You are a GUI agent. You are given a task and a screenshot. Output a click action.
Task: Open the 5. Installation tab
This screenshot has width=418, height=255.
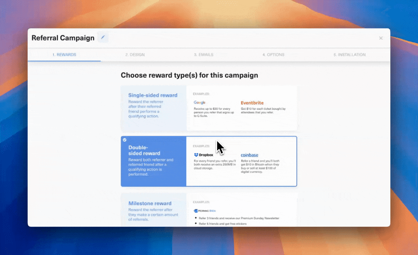point(349,55)
